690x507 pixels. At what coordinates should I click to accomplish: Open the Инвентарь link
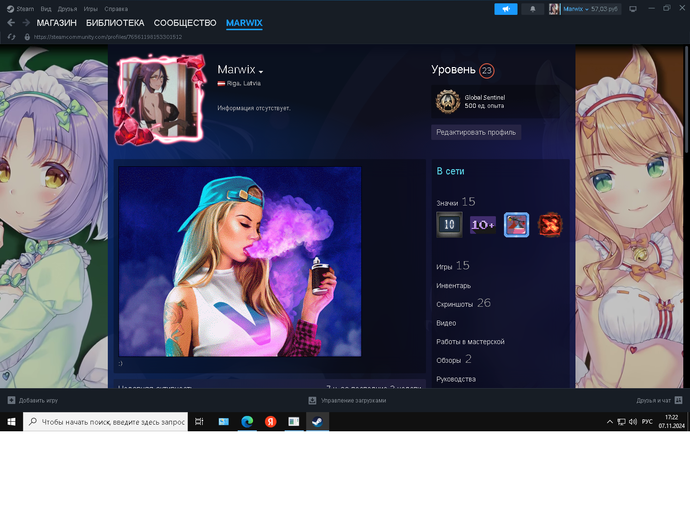pos(454,286)
